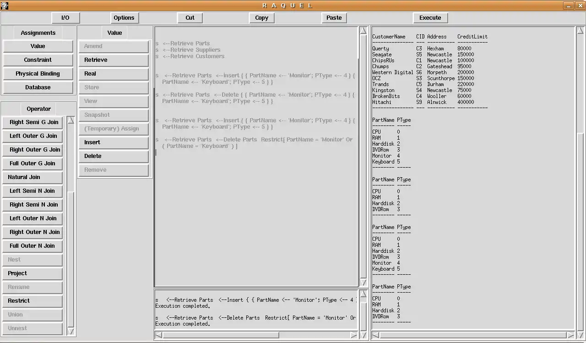Choose the Physical Binding button

pyautogui.click(x=38, y=74)
